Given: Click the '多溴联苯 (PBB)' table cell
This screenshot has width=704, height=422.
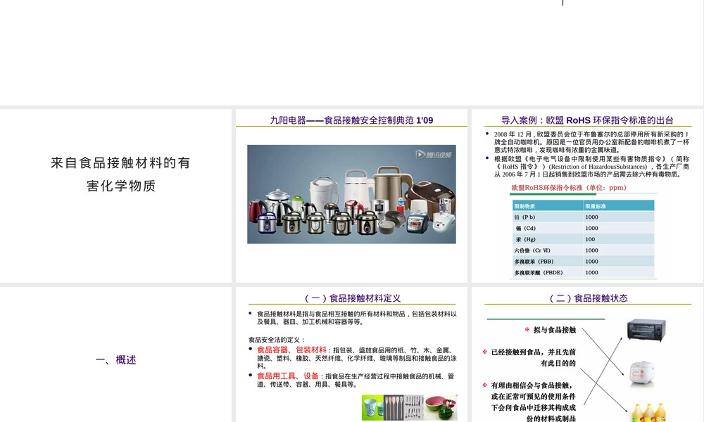Looking at the screenshot, I should tap(548, 262).
